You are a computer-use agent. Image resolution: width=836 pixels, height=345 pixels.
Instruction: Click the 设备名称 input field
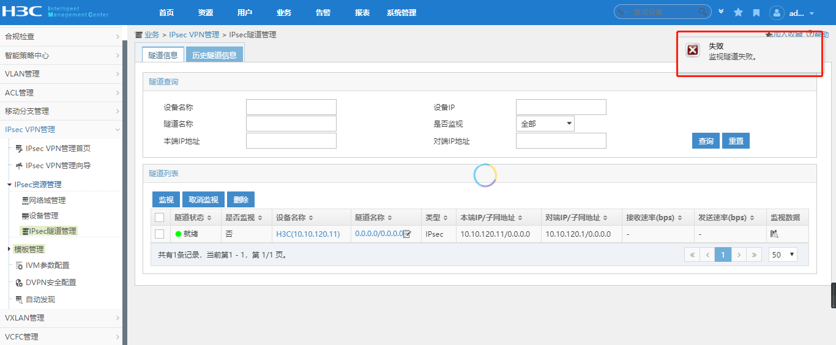pyautogui.click(x=291, y=108)
